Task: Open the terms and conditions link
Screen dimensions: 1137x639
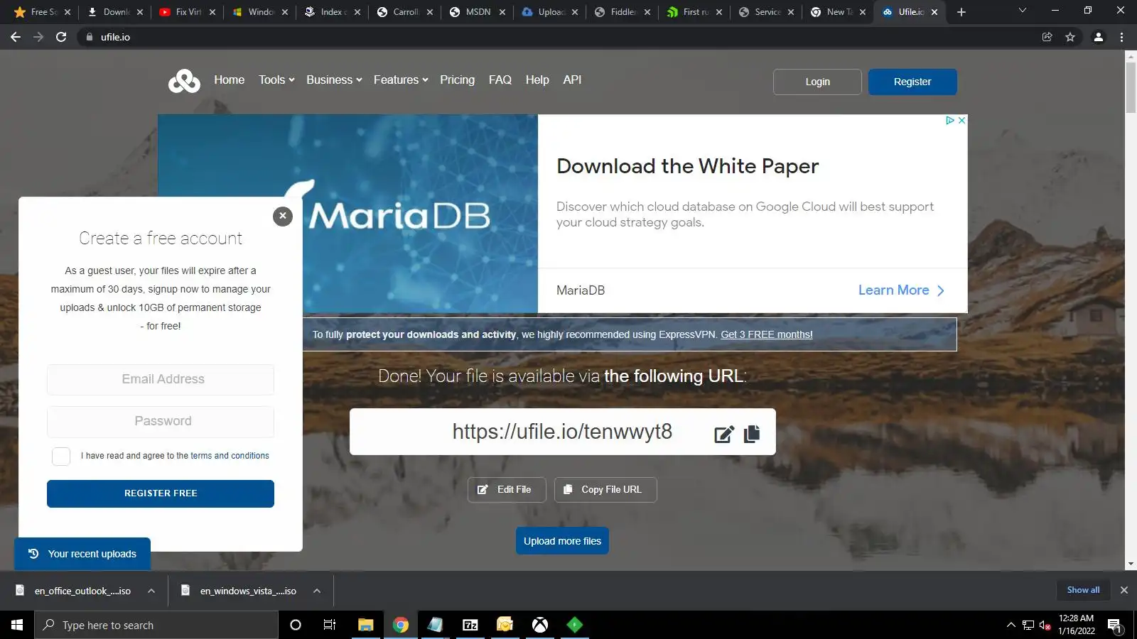Action: tap(230, 456)
